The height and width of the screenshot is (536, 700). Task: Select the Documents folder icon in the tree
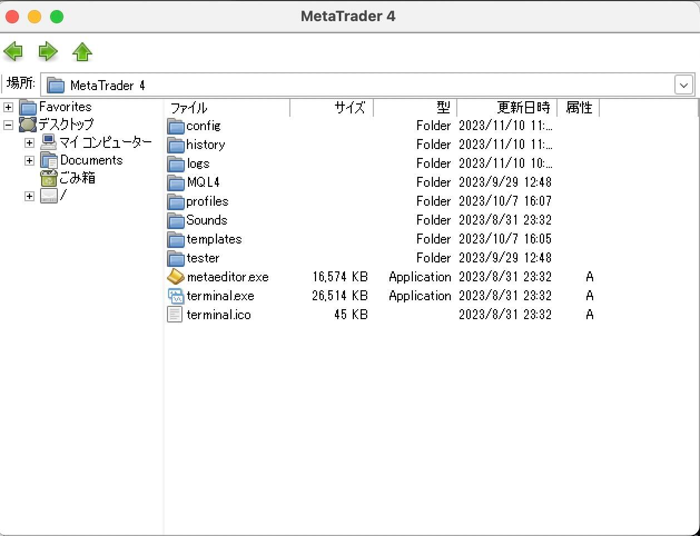[x=49, y=161]
